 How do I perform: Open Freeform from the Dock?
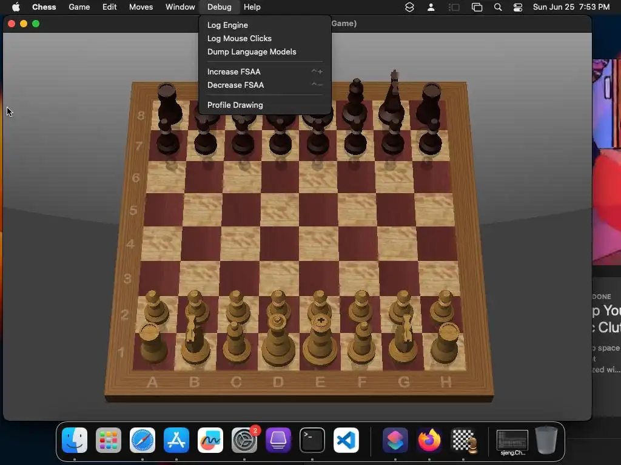[x=210, y=440]
